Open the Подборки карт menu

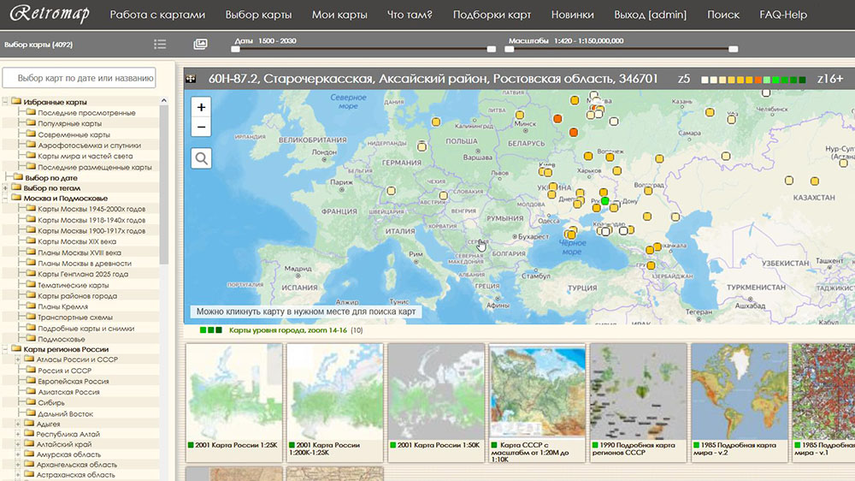491,15
